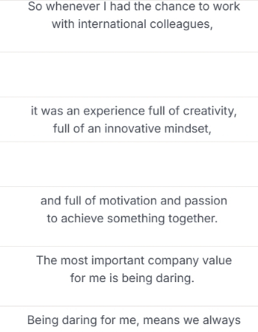The width and height of the screenshot is (258, 332).
Task: Click the 'for me is being daring.' line
Action: click(x=132, y=278)
